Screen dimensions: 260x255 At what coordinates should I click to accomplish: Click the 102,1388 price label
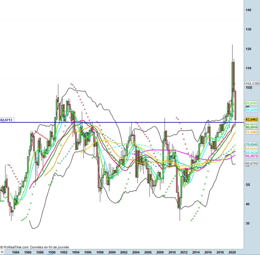click(x=252, y=83)
